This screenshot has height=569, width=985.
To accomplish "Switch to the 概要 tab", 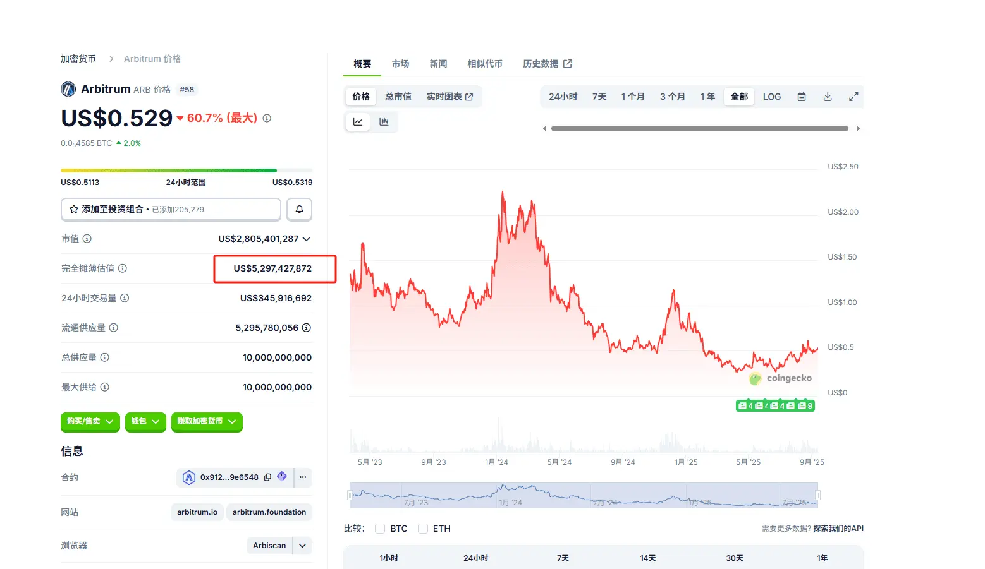I will pos(362,64).
